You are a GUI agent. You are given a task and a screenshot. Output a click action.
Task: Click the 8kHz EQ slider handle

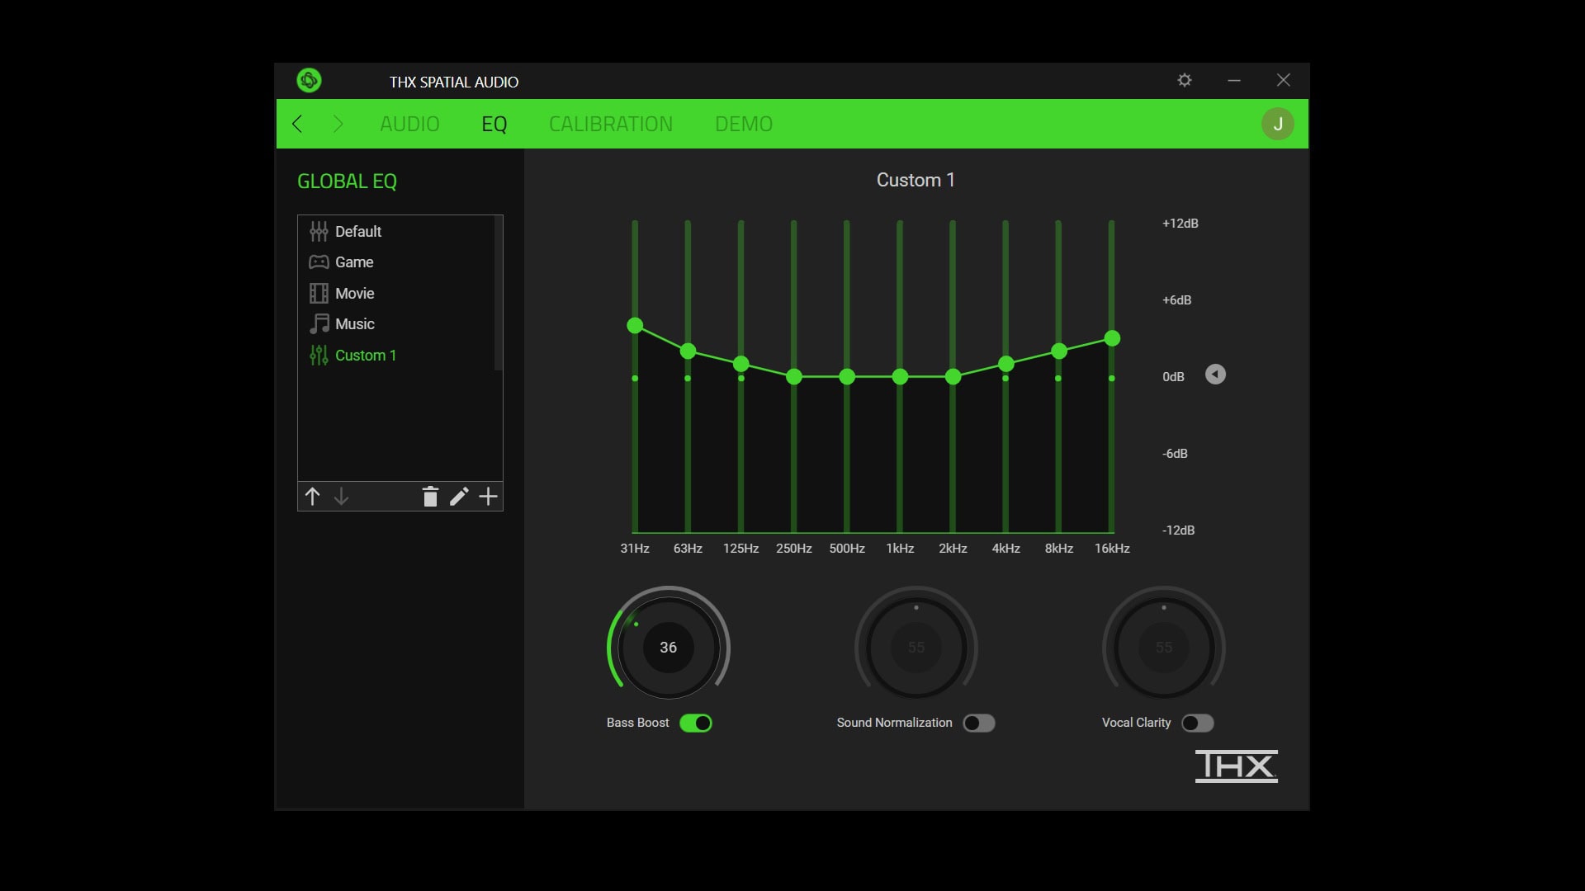tap(1059, 351)
